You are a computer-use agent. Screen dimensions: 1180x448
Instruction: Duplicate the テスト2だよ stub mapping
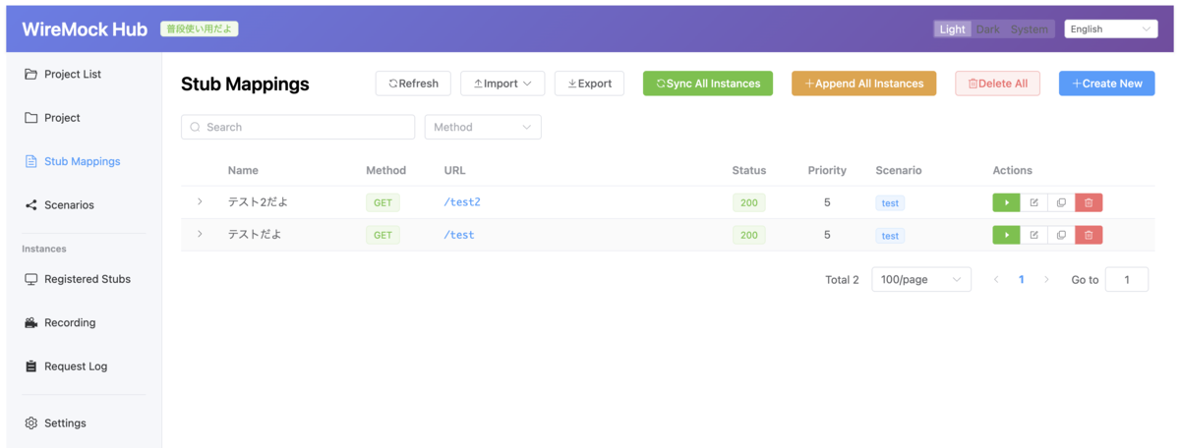pyautogui.click(x=1061, y=202)
